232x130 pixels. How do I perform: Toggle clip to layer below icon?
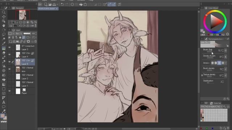click(x=9, y=38)
